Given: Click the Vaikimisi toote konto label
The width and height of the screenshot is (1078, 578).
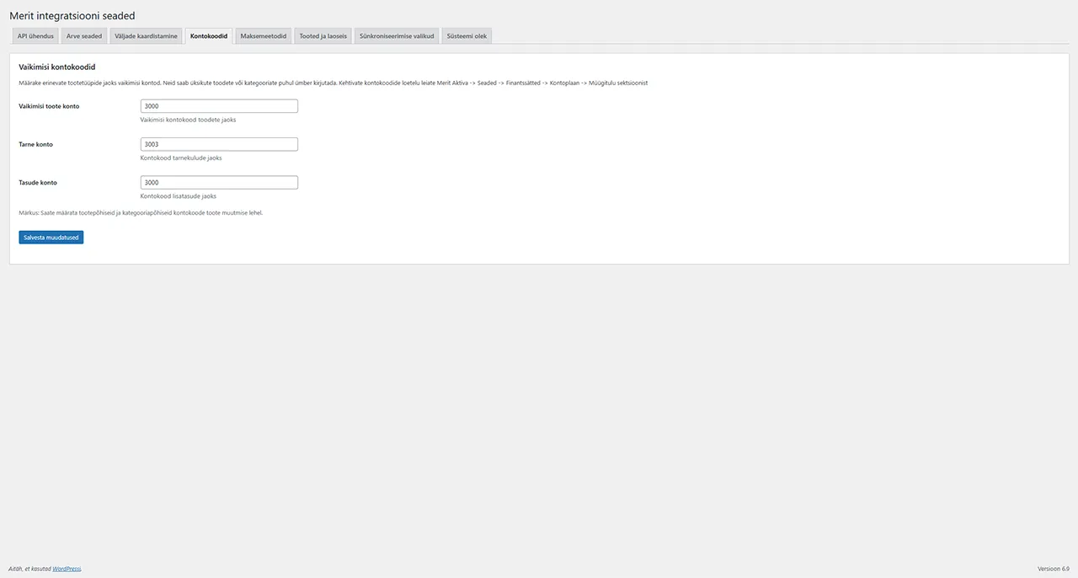Looking at the screenshot, I should pos(49,106).
